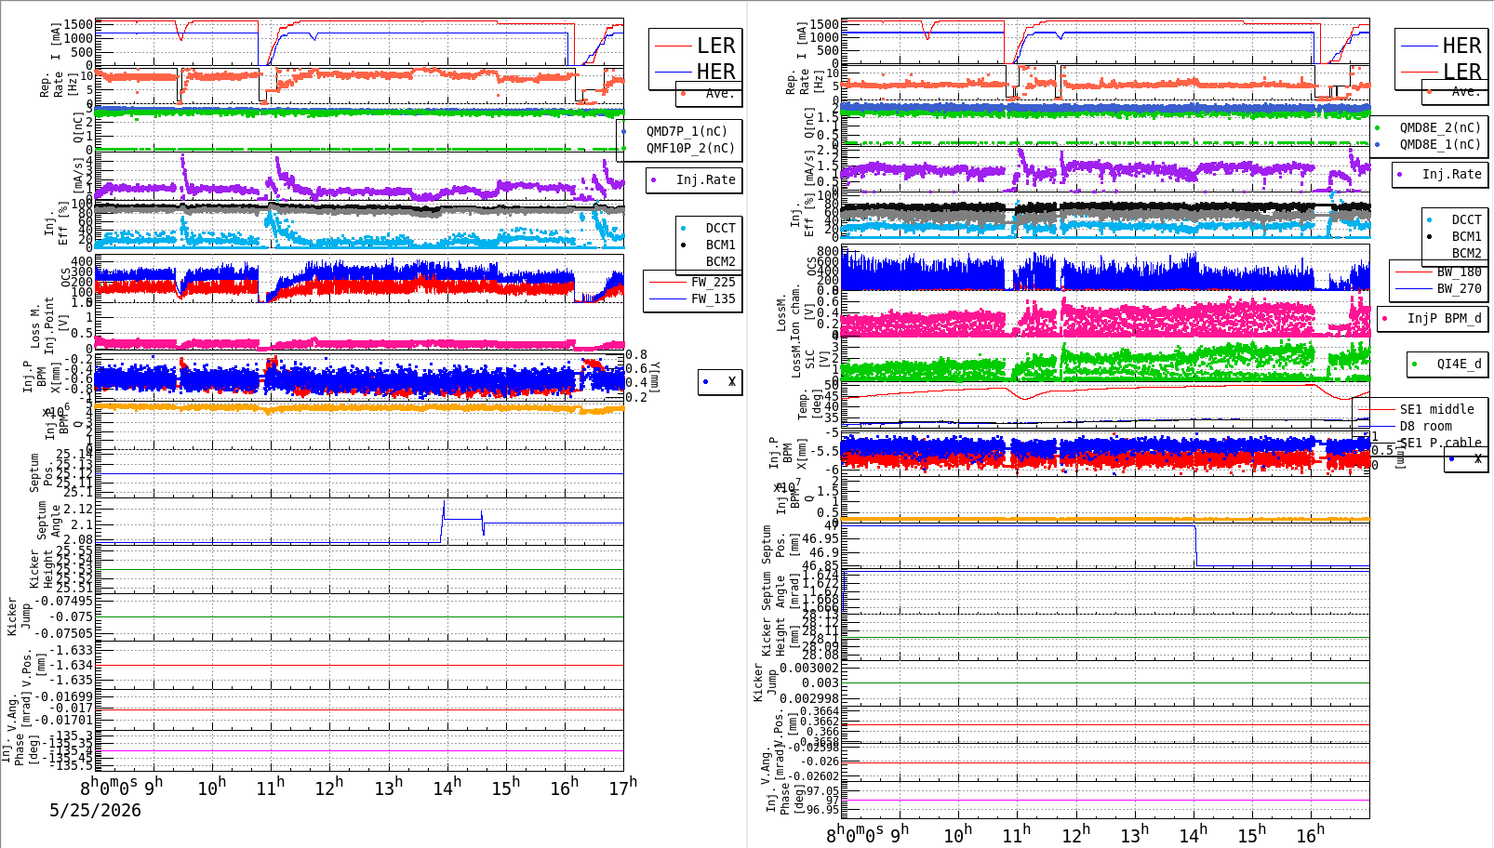Click the 15h axis tick in left plot
1494x848 pixels.
click(505, 787)
